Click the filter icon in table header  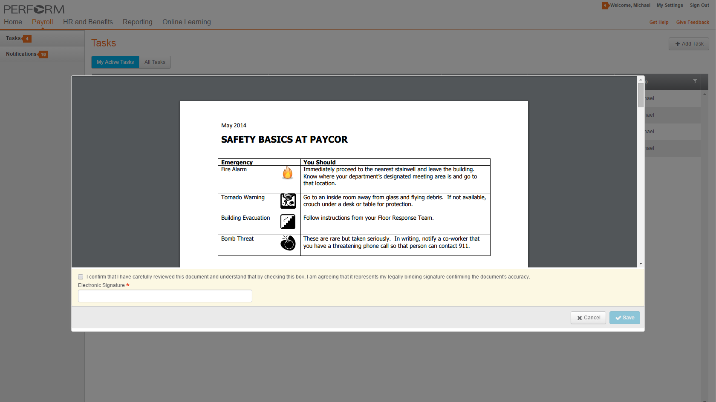[695, 81]
